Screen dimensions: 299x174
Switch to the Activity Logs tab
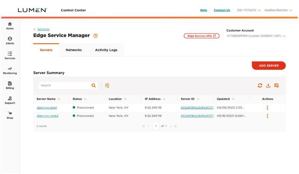[x=106, y=50]
